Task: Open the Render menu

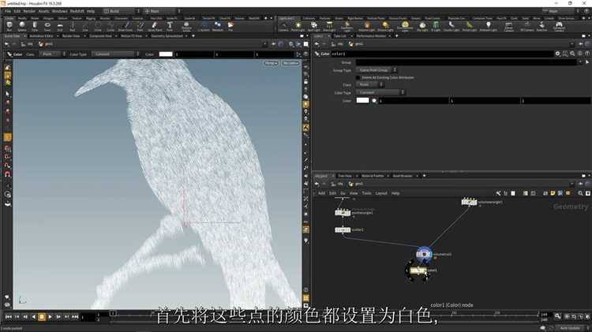Action: [29, 11]
